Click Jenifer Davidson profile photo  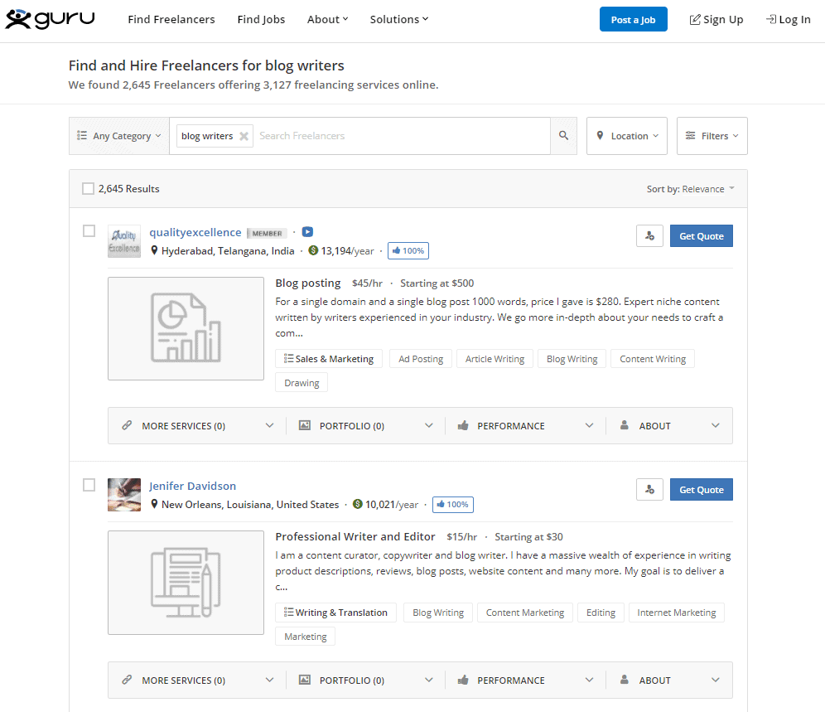124,495
